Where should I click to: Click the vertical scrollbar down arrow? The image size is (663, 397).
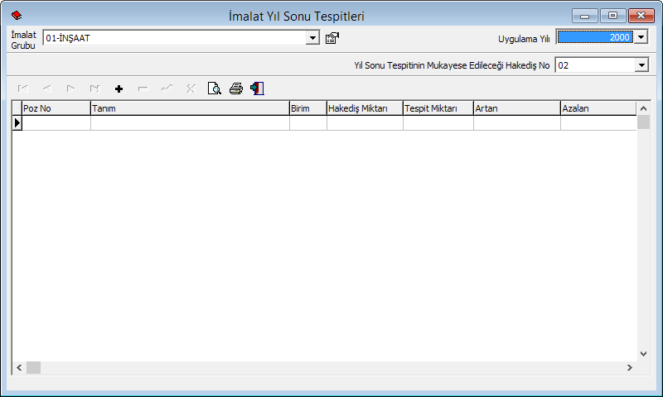(643, 353)
